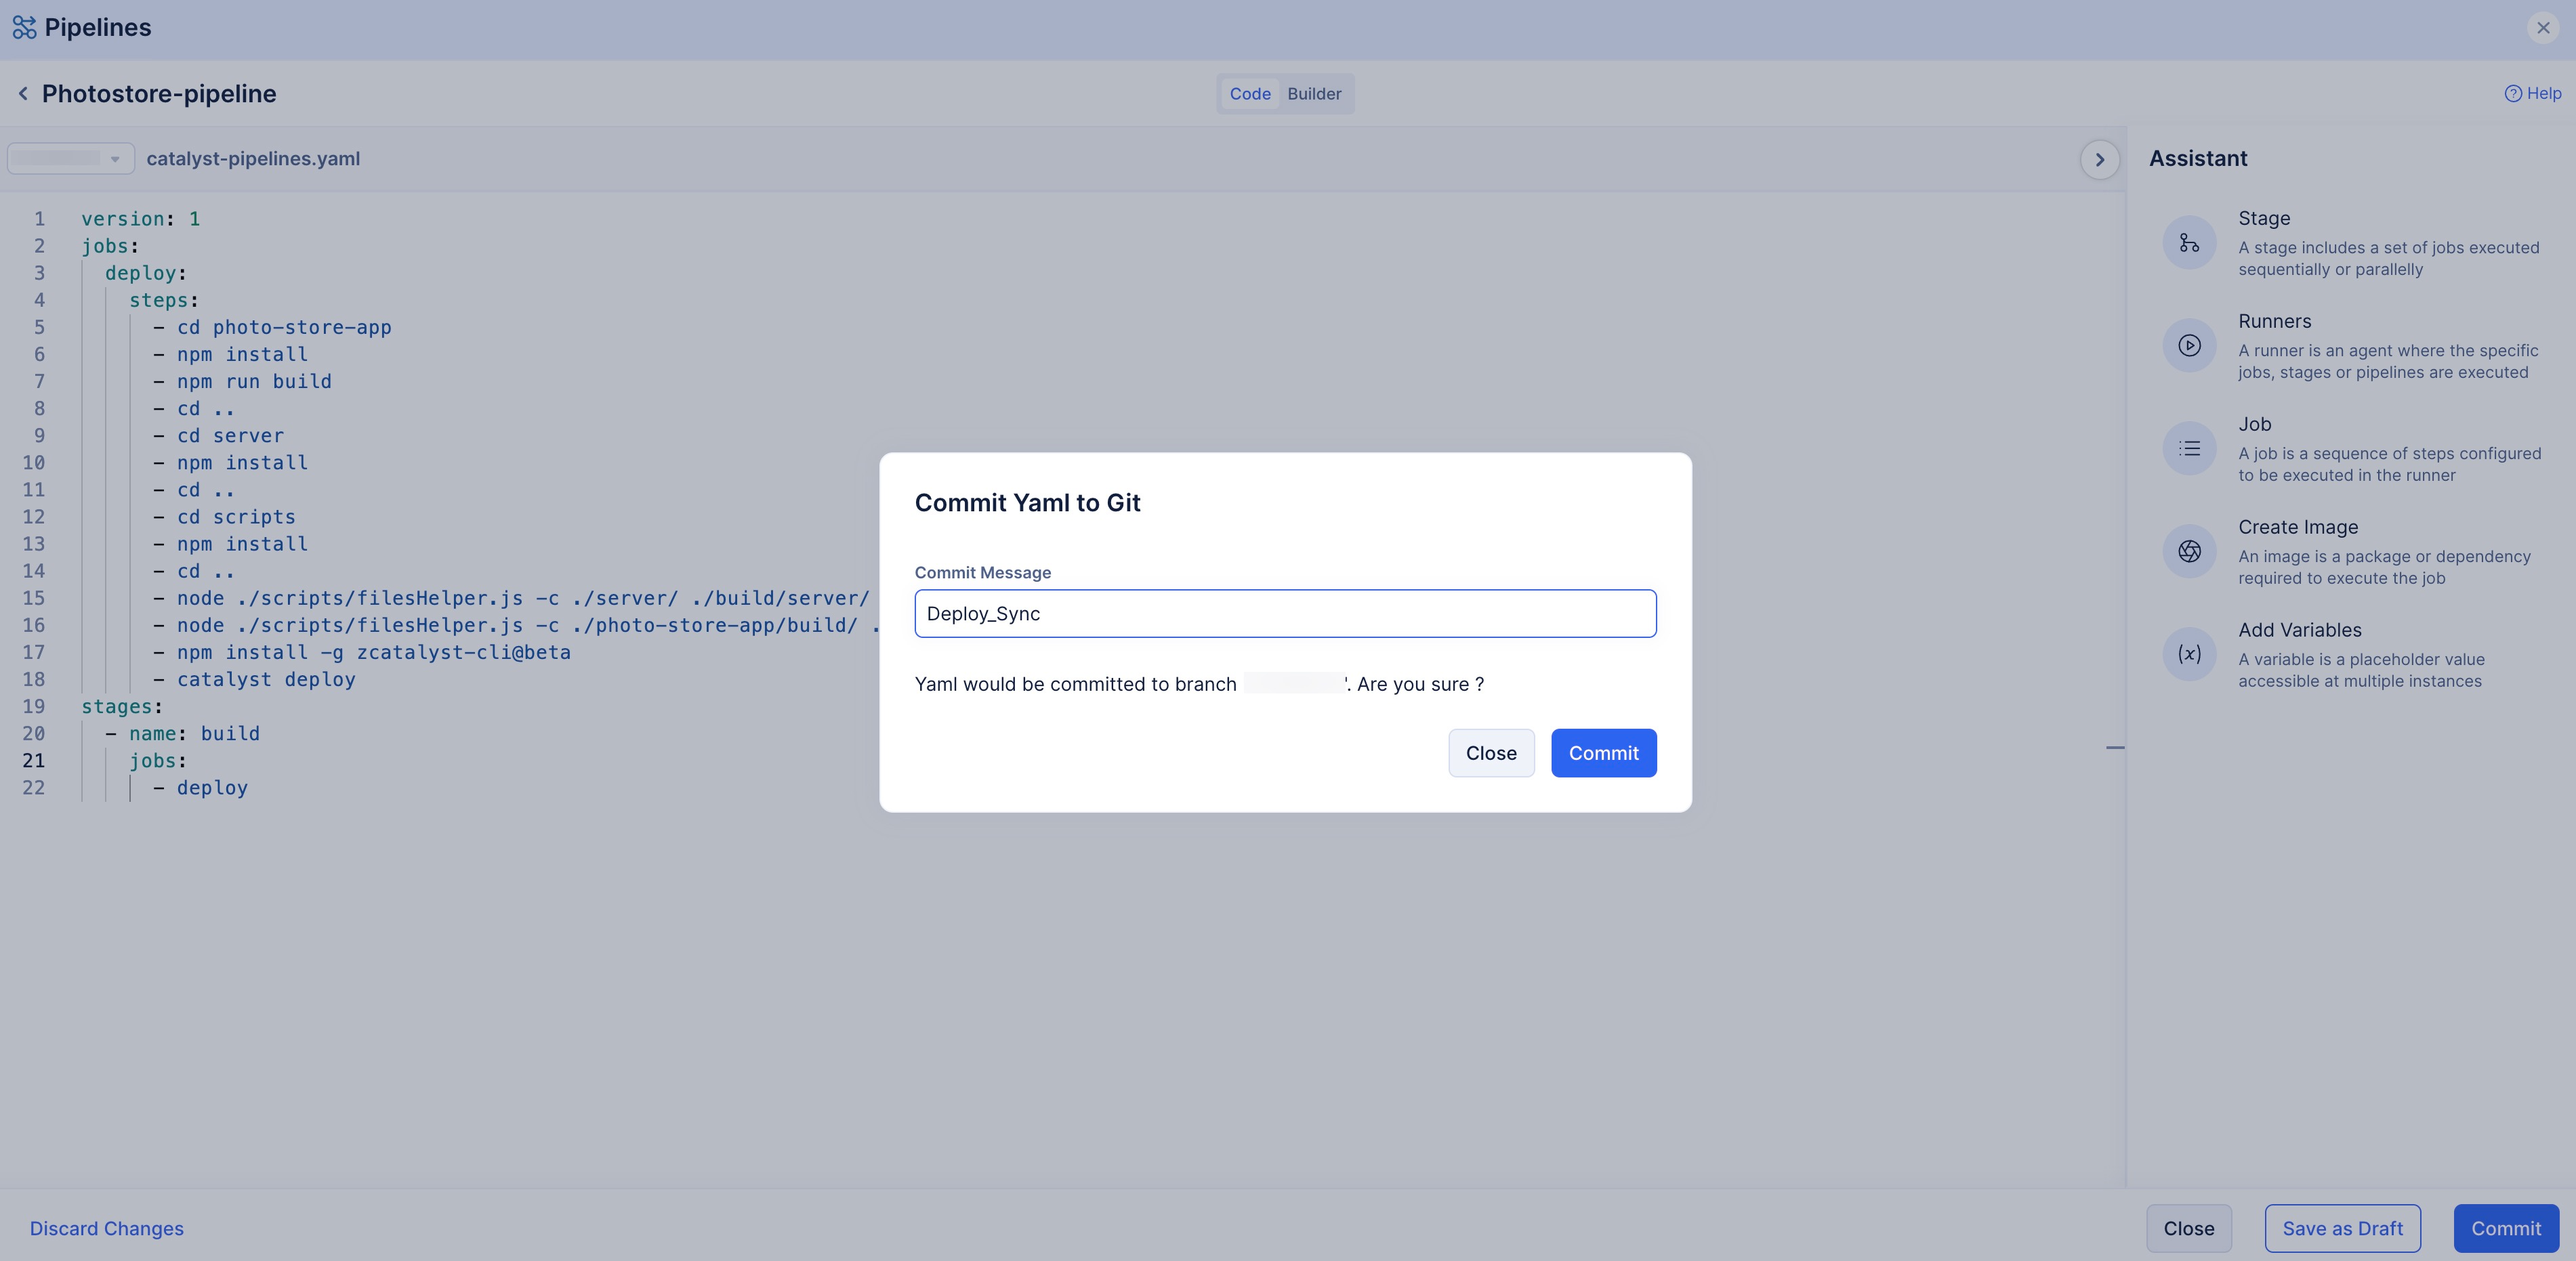The image size is (2576, 1261).
Task: Click Commit in the dialog
Action: click(x=1603, y=753)
